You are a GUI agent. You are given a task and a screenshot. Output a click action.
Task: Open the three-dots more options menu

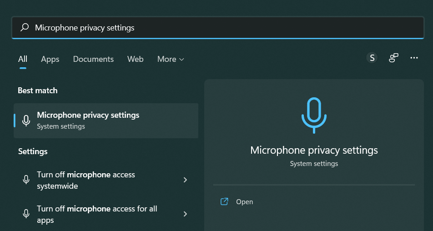coord(414,58)
